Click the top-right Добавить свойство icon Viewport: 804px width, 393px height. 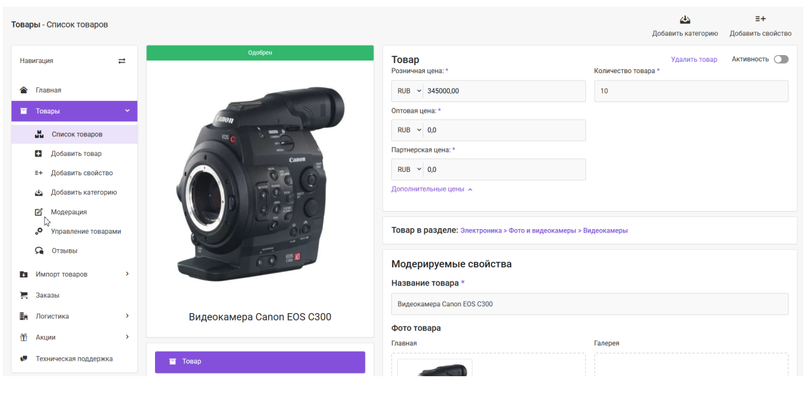tap(760, 19)
